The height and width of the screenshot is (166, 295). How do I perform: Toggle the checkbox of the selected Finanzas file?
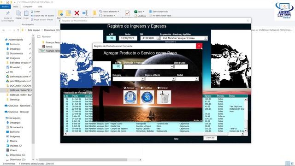(40, 51)
